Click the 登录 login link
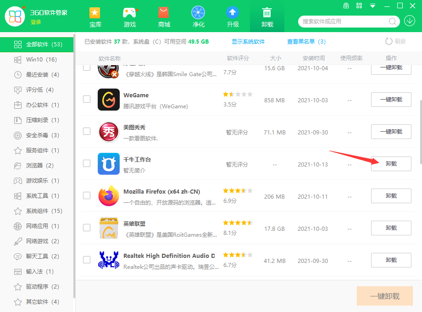Screen dimensions: 422x312 [x=36, y=22]
